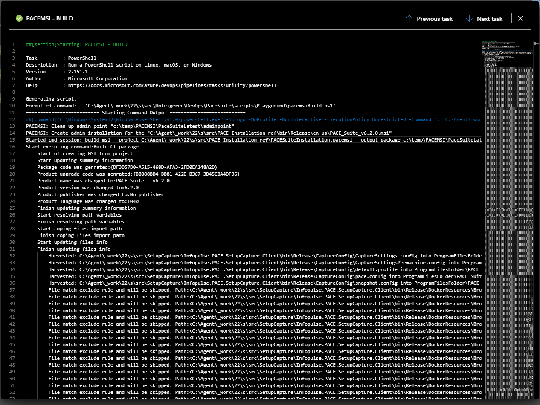Click Harvested line for default.profile
The width and height of the screenshot is (540, 405).
(x=265, y=269)
